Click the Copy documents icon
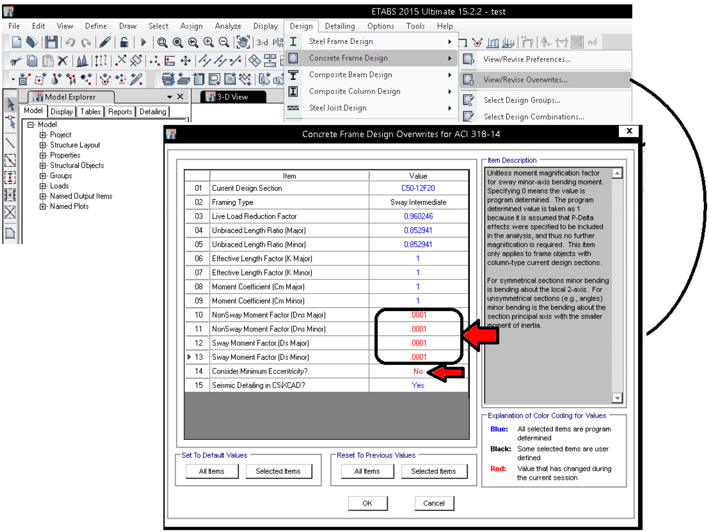The height and width of the screenshot is (532, 709). pyautogui.click(x=32, y=61)
